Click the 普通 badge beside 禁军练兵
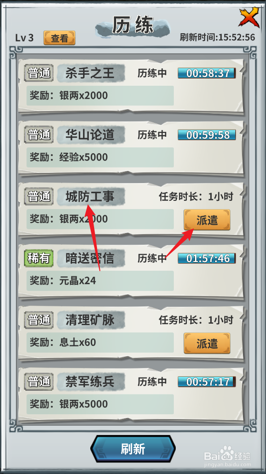 (x=38, y=382)
